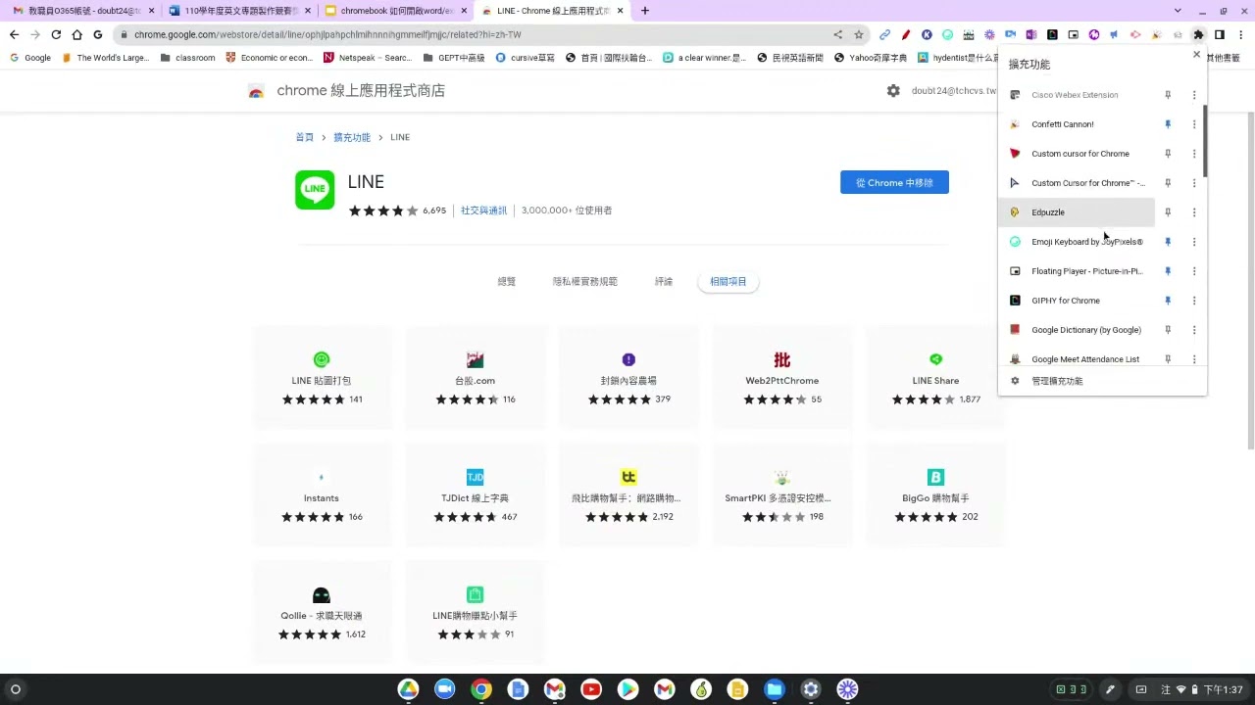Open Settings app from the shelf
Image resolution: width=1255 pixels, height=705 pixels.
(811, 689)
